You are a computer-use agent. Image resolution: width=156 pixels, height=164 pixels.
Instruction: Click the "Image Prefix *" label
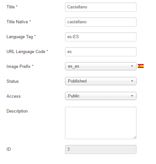point(20,66)
